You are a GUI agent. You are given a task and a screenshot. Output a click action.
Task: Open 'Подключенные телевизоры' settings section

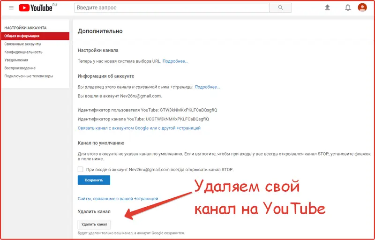click(x=29, y=76)
